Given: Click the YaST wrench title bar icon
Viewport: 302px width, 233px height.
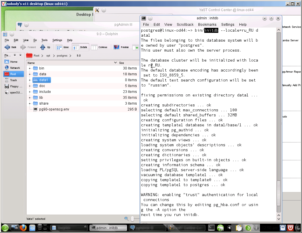Looking at the screenshot, I should coord(97,10).
